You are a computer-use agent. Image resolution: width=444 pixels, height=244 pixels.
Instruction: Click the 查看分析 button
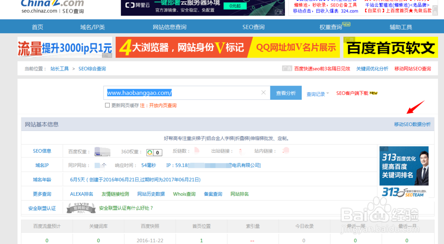tap(285, 93)
